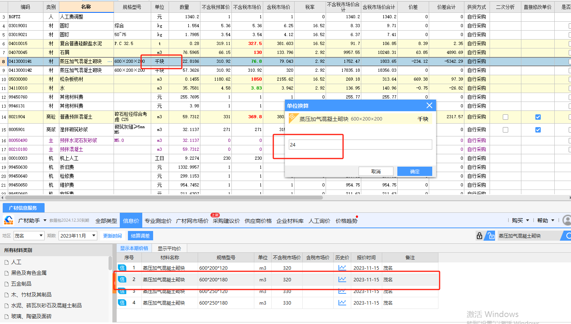Open the 企业材料库 tab
The image size is (571, 324).
(290, 221)
